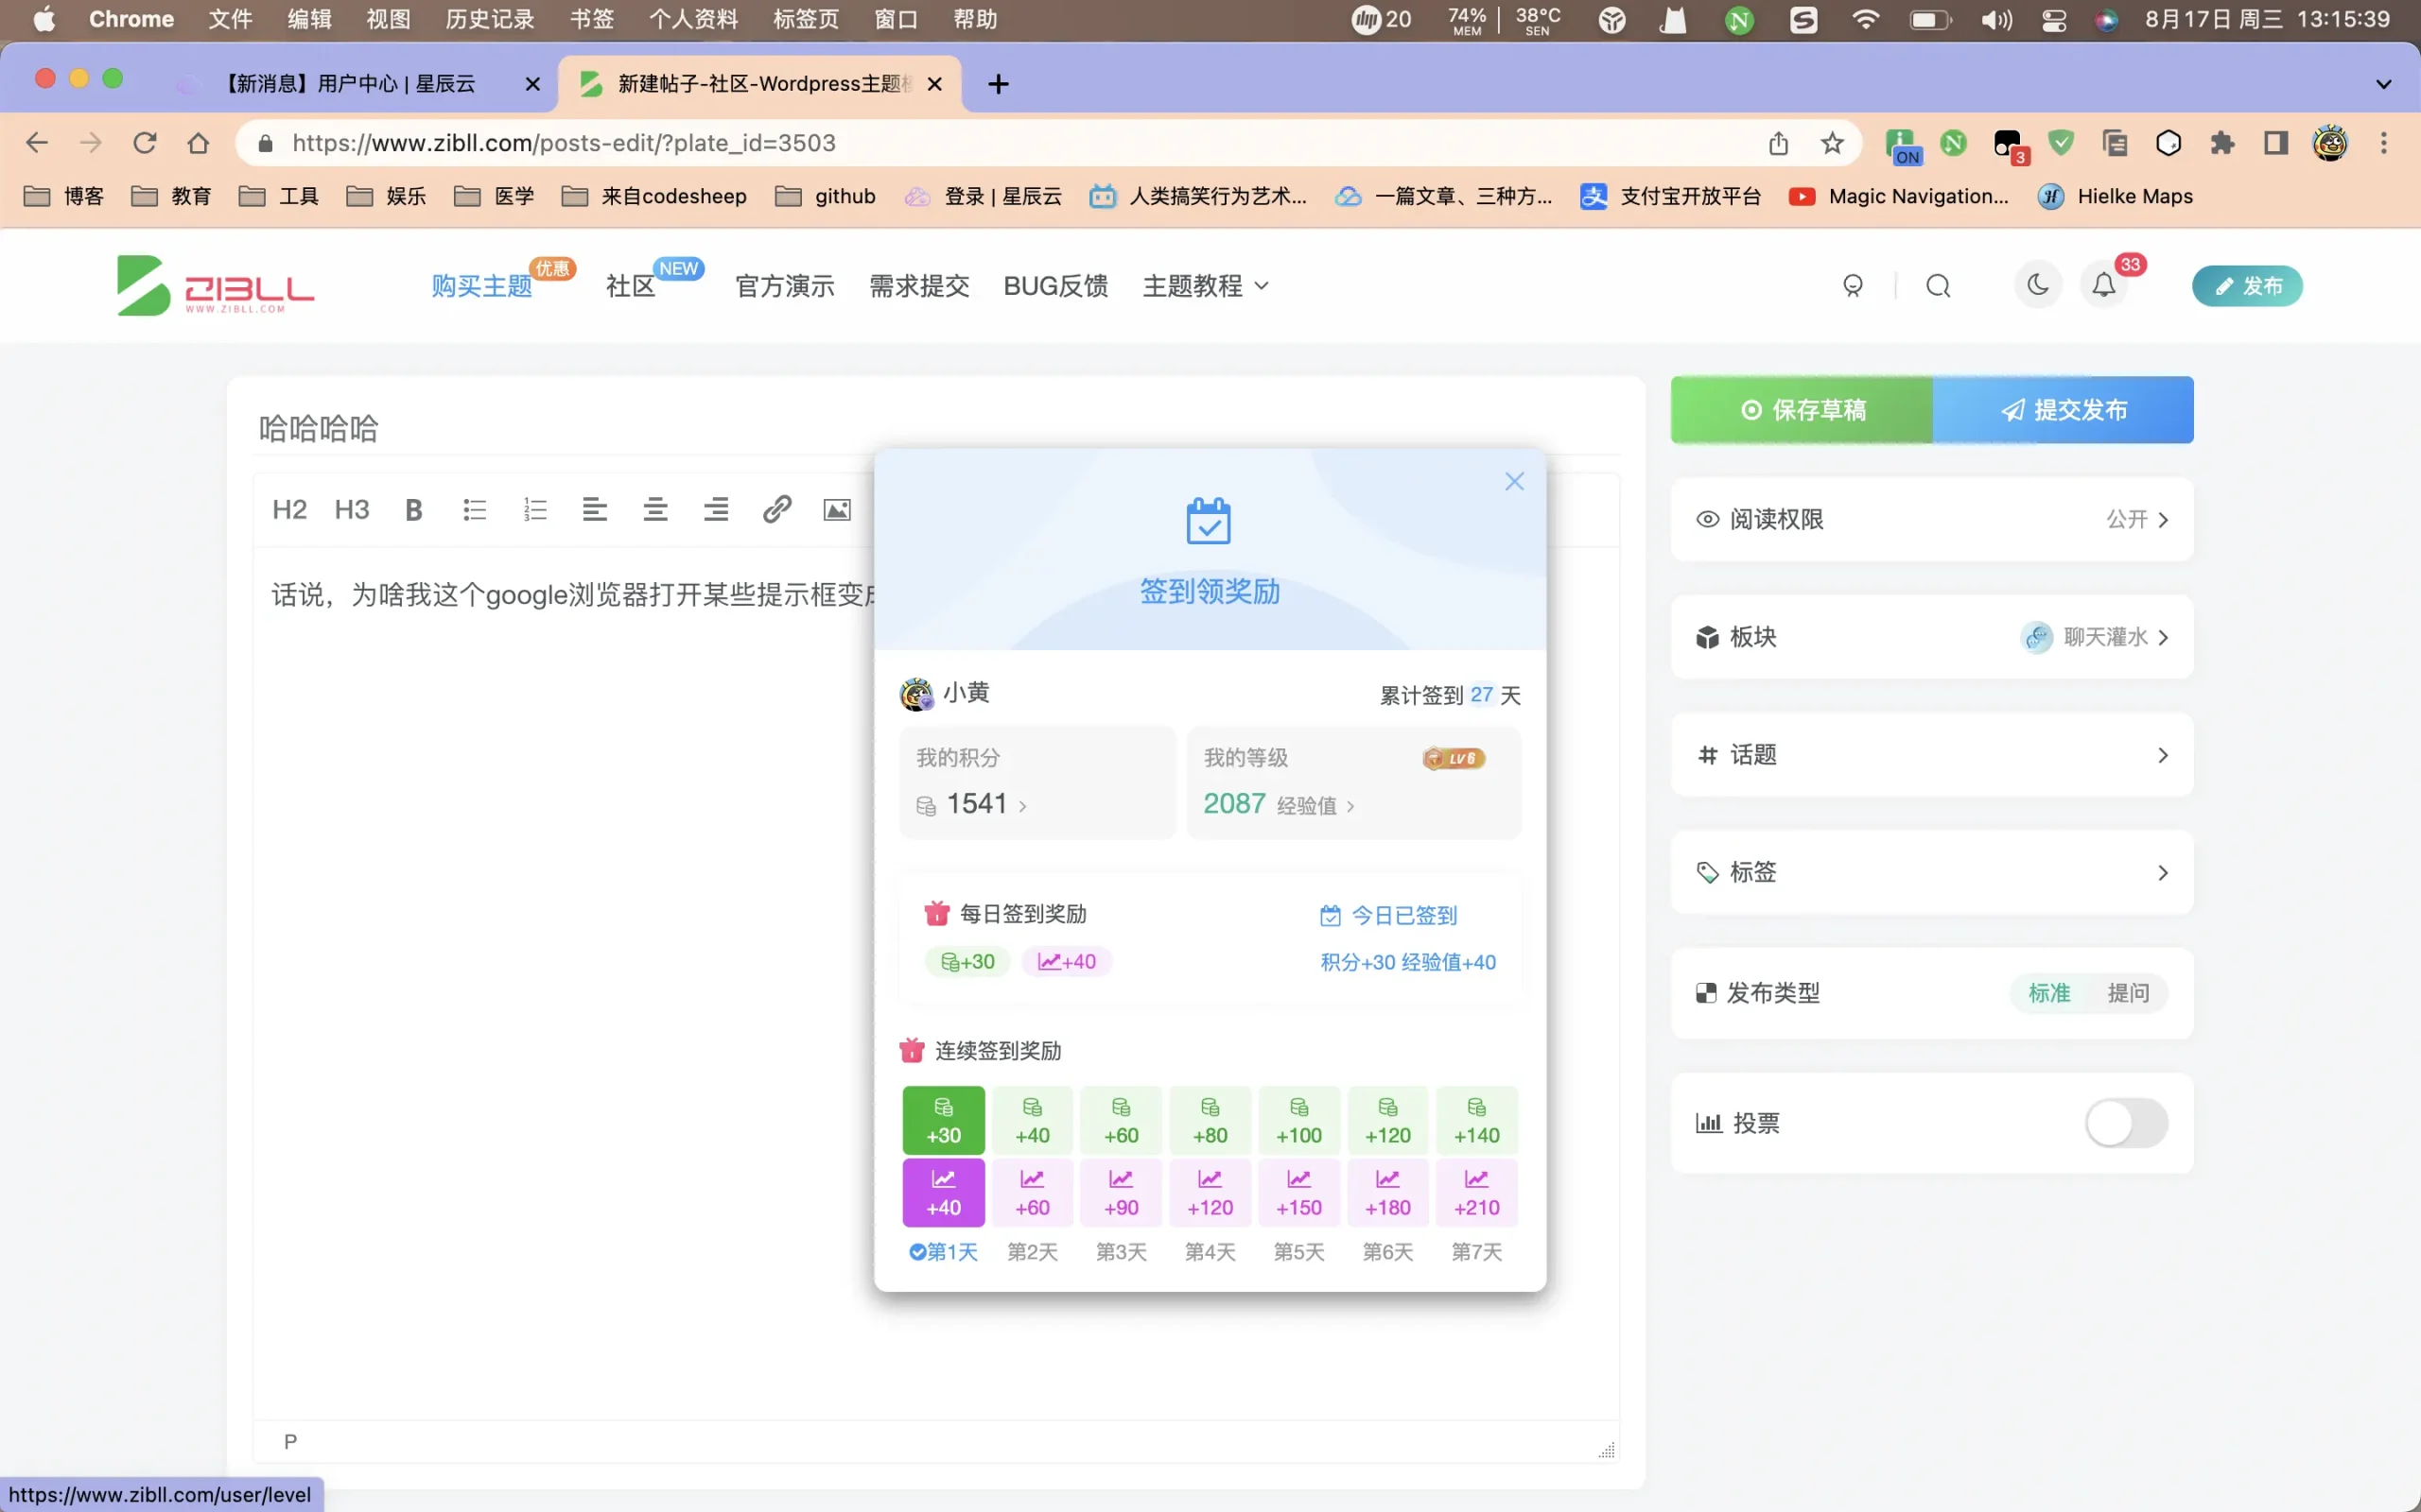Toggle the 投票 vote switch
2421x1512 pixels.
point(2127,1123)
